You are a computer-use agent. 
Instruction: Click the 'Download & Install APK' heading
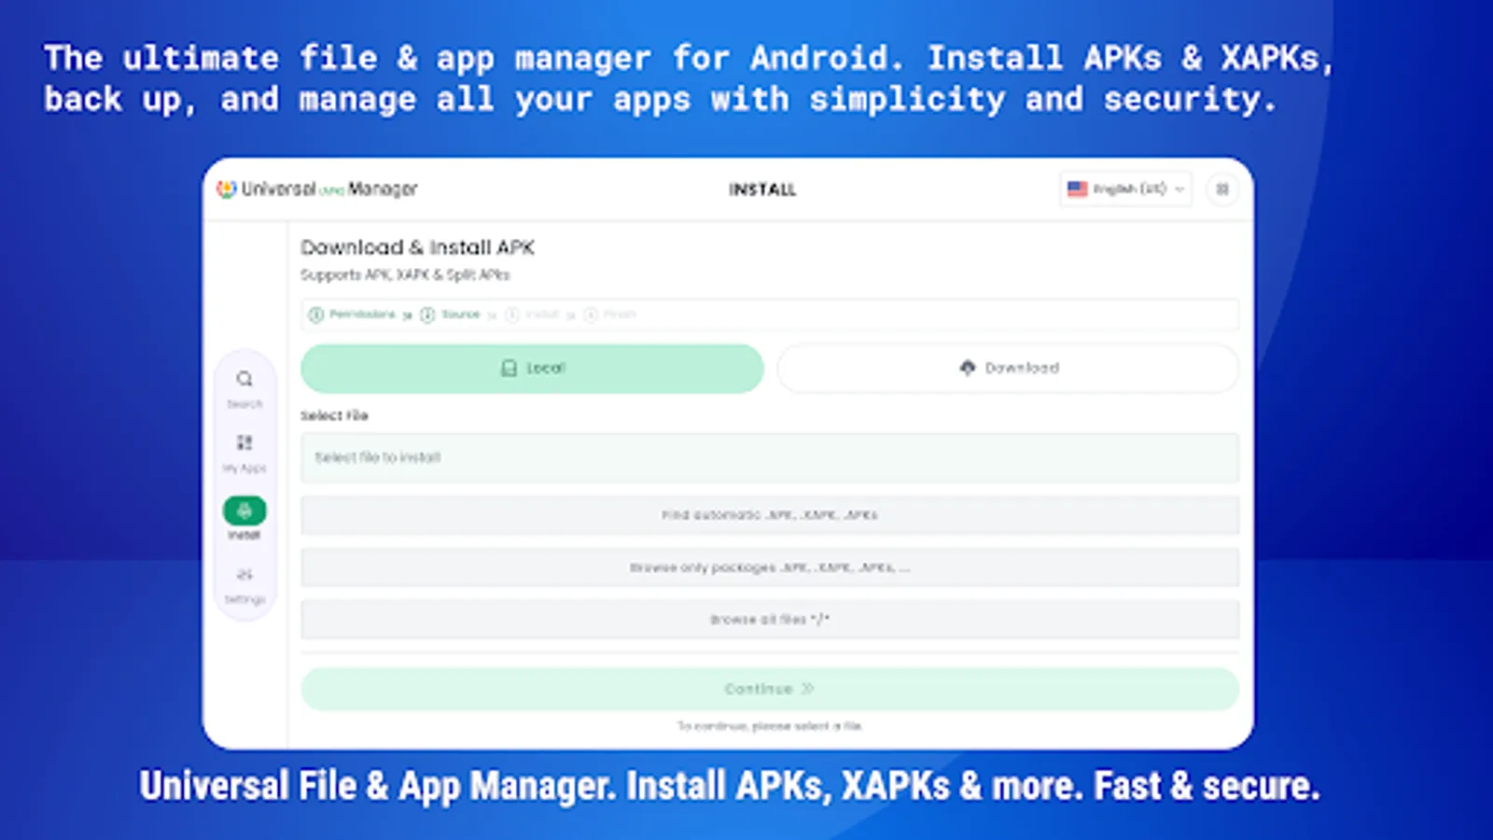click(417, 247)
